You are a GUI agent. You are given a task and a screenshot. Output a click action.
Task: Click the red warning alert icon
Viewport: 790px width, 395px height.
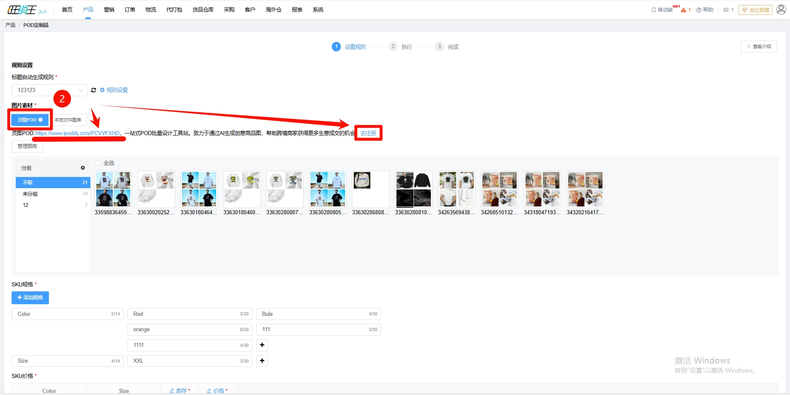click(x=683, y=10)
